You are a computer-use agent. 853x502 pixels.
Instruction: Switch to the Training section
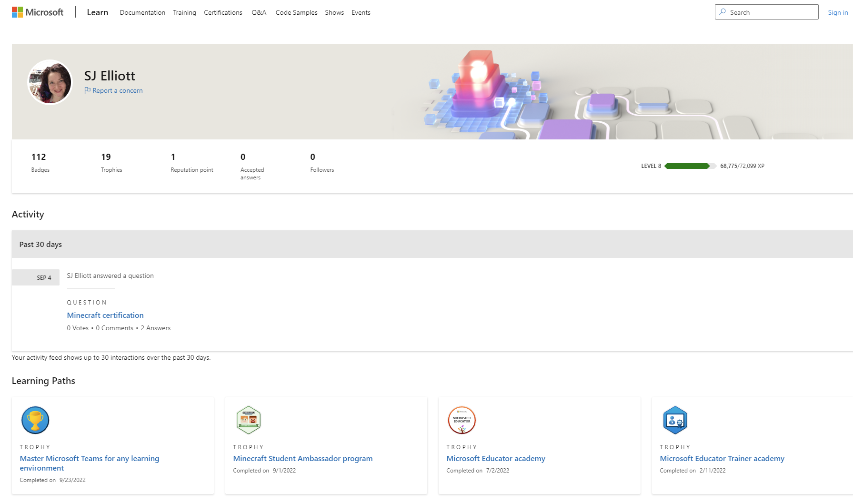[184, 12]
